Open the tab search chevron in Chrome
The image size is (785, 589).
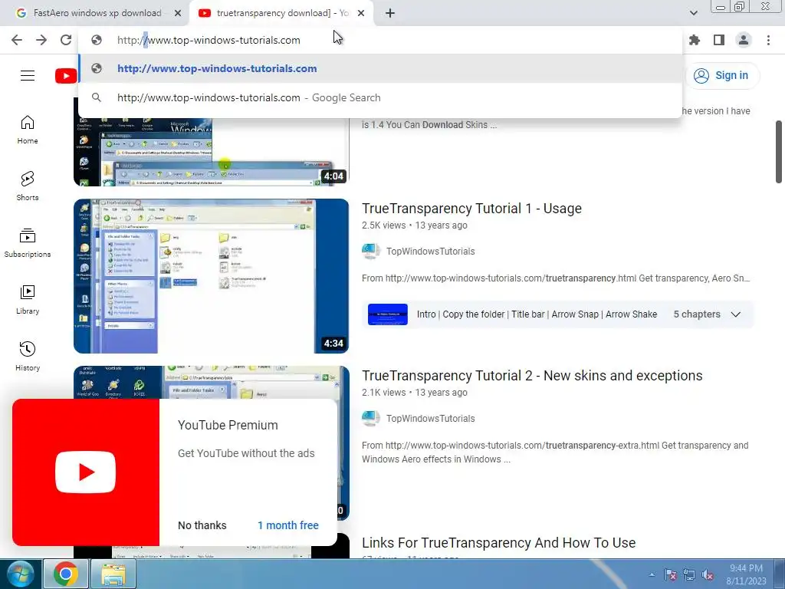click(693, 13)
